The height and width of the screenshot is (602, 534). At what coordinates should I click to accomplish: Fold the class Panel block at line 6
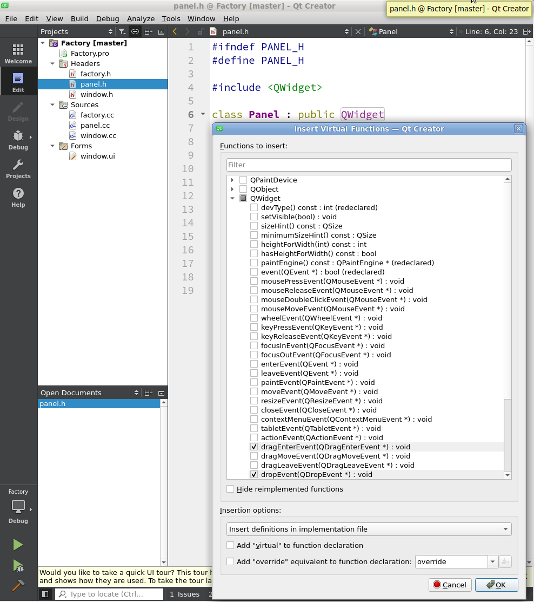pyautogui.click(x=203, y=114)
